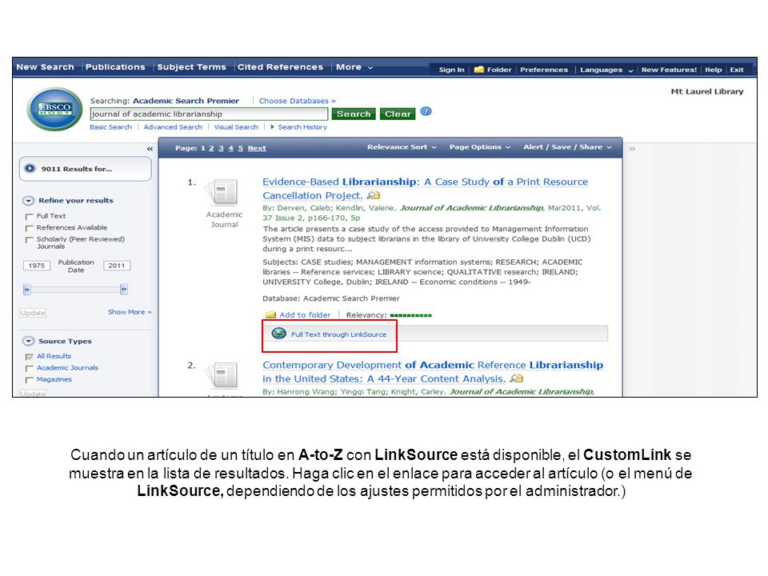Click left handle of publication date slider
The width and height of the screenshot is (768, 576).
(27, 290)
